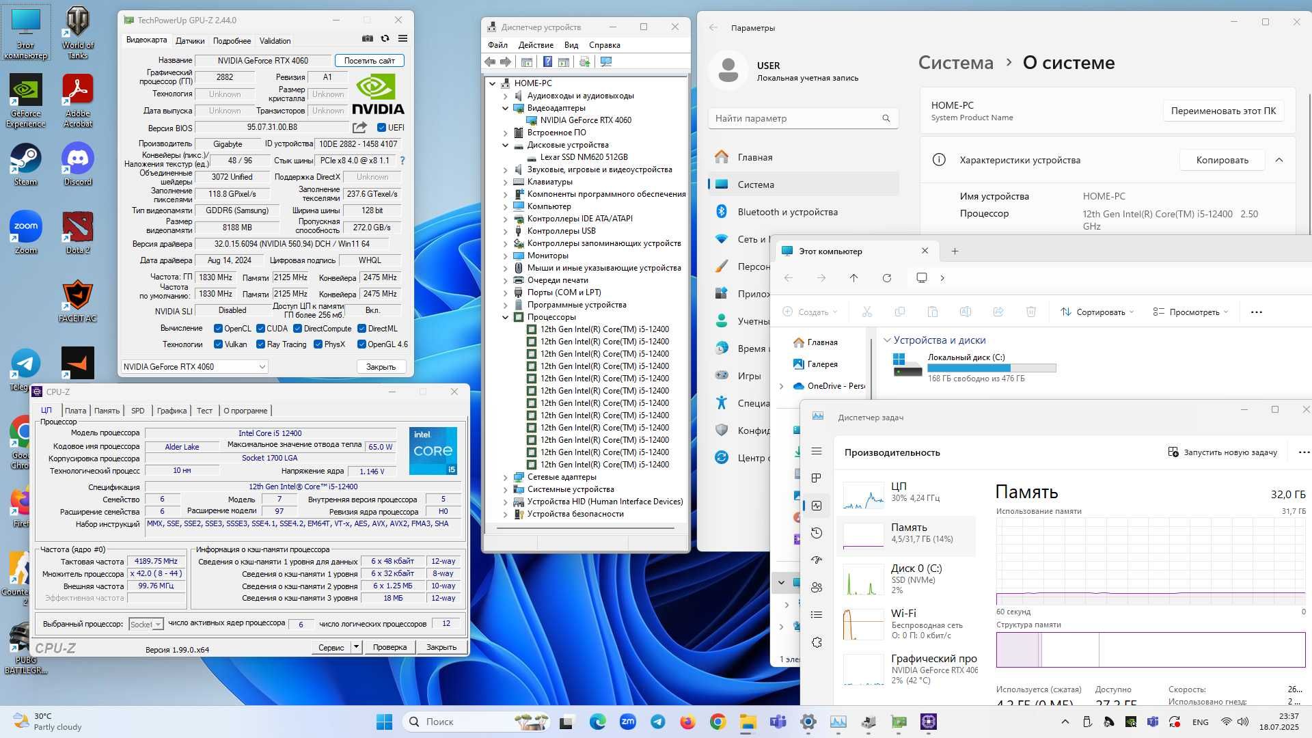Click GPU-Z screenshot camera icon
Image resolution: width=1312 pixels, height=738 pixels.
pos(368,39)
